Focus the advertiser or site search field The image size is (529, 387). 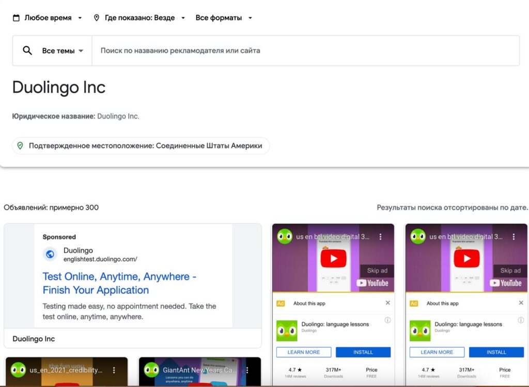[305, 51]
